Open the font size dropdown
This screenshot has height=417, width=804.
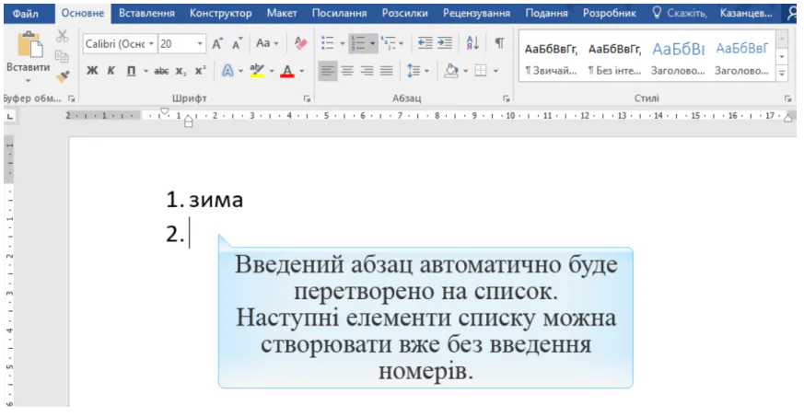pyautogui.click(x=201, y=43)
